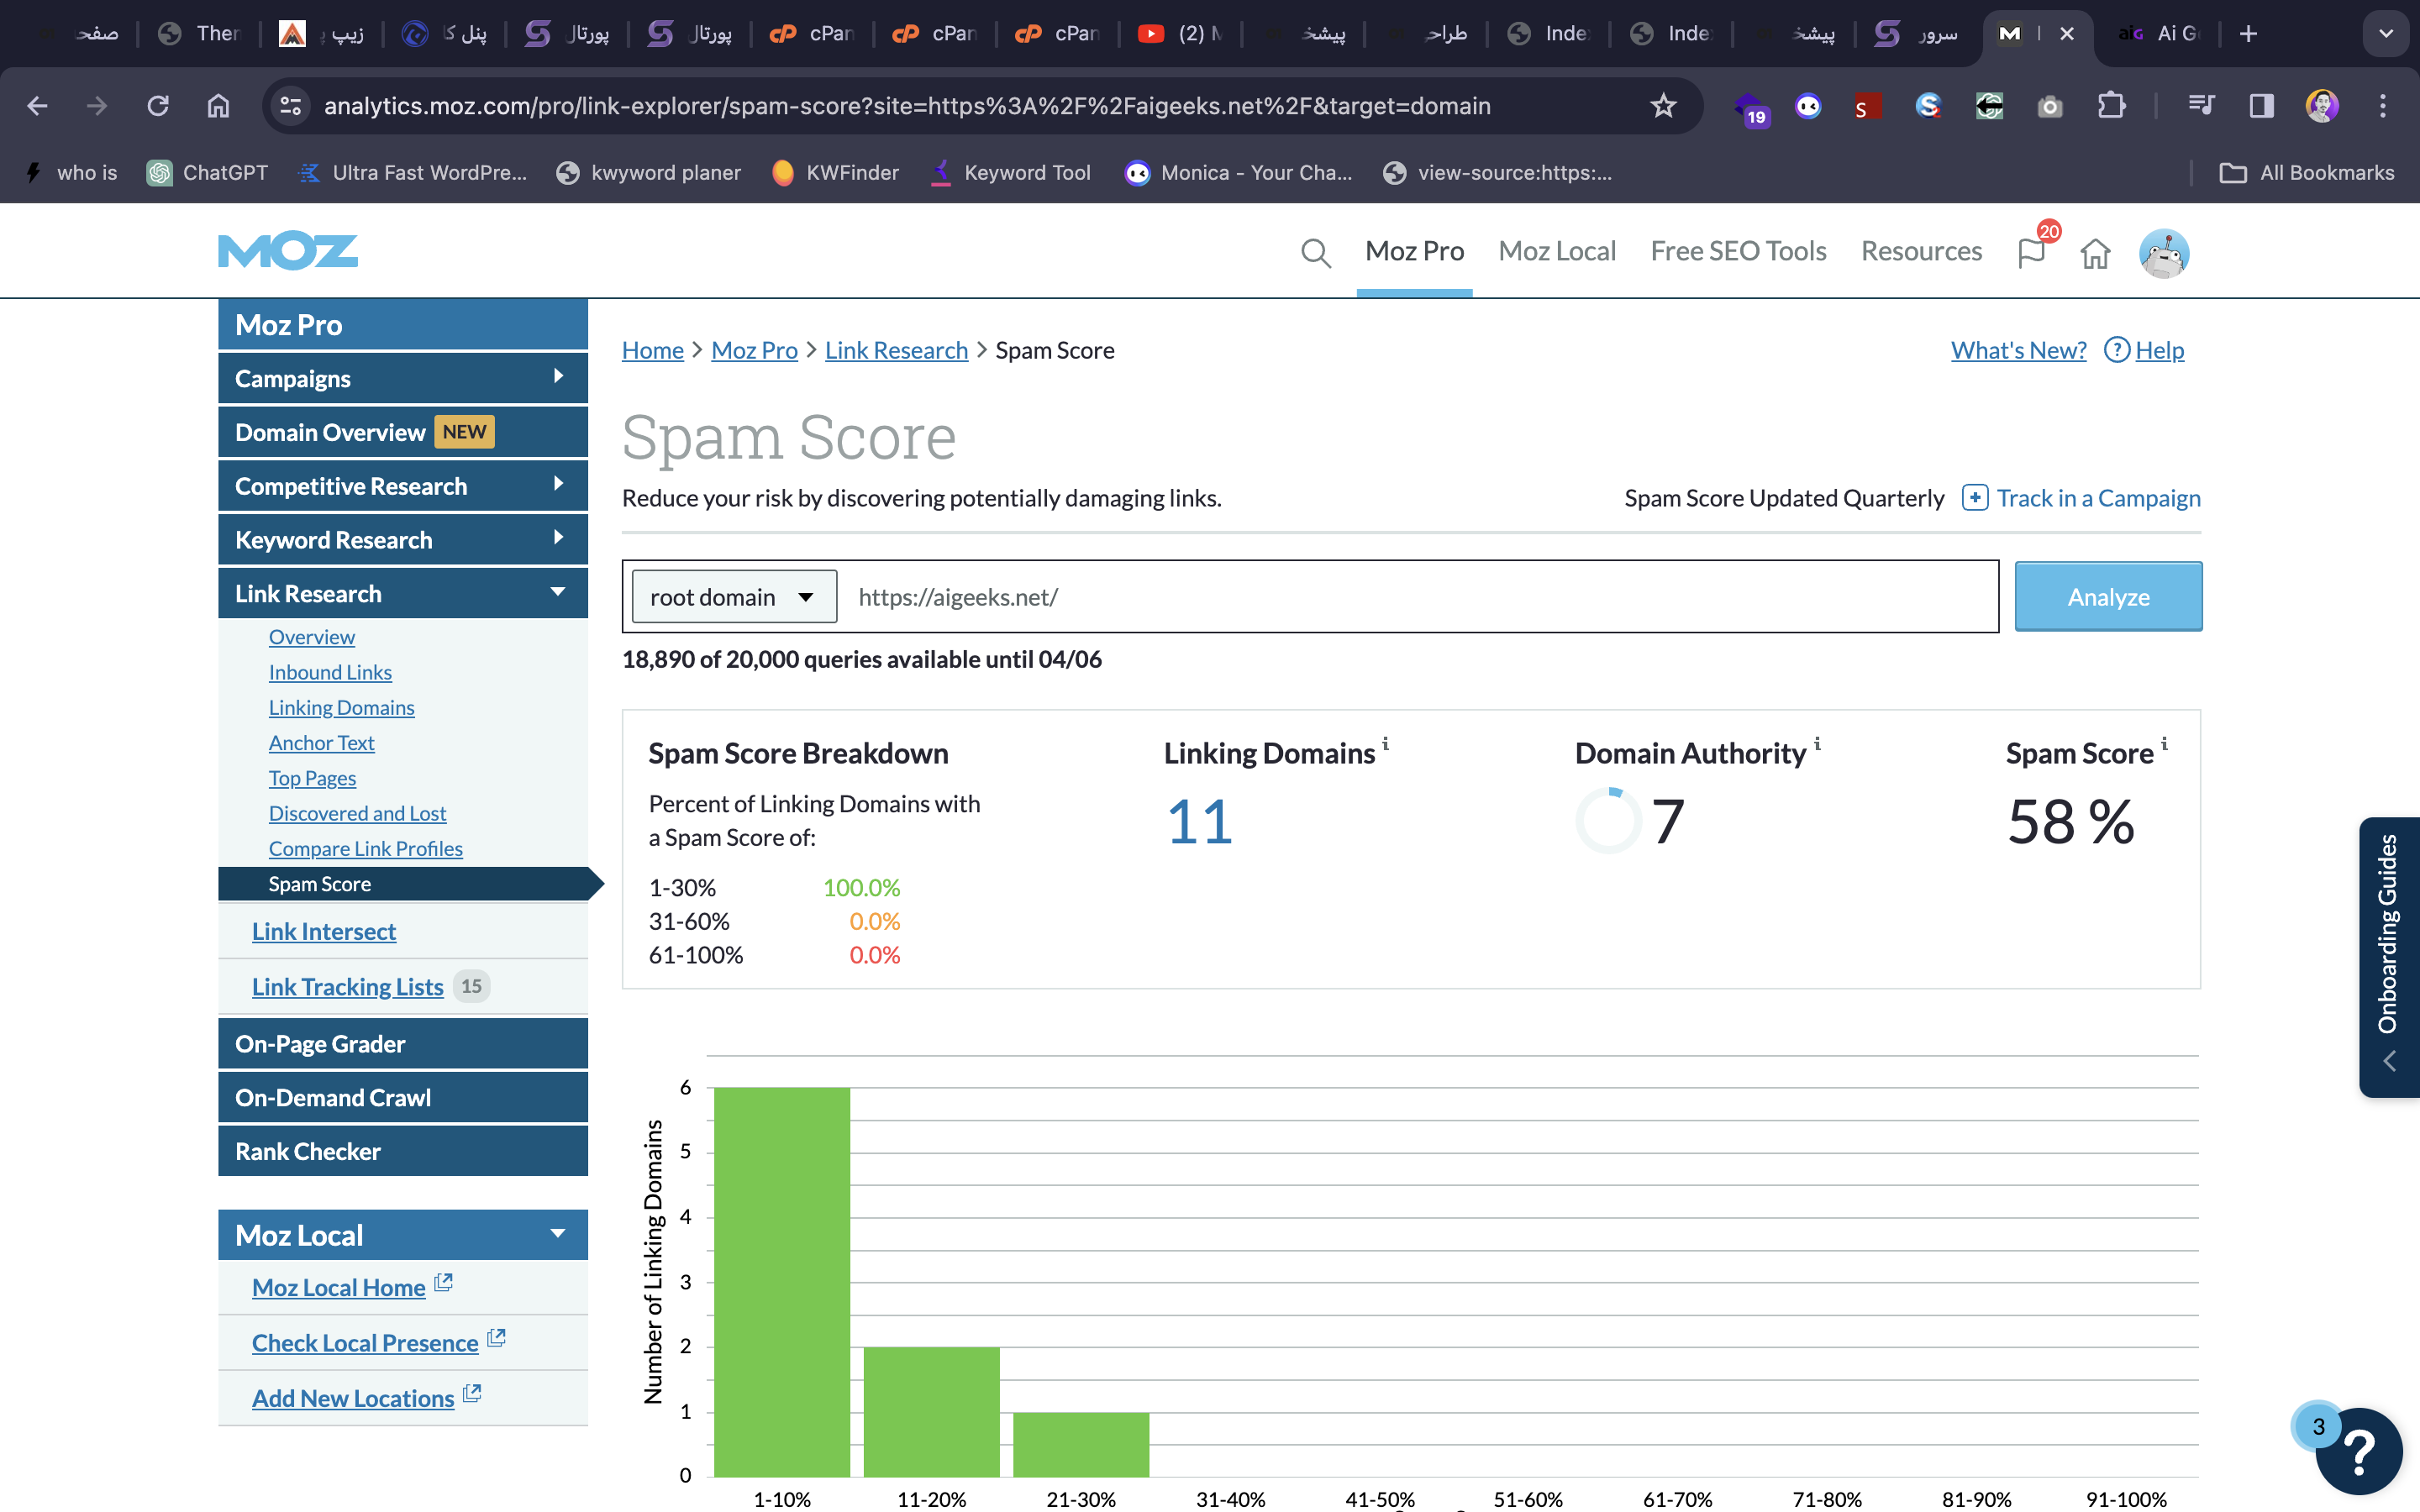The width and height of the screenshot is (2420, 1512).
Task: Open the browser extensions puzzle icon
Action: click(2110, 106)
